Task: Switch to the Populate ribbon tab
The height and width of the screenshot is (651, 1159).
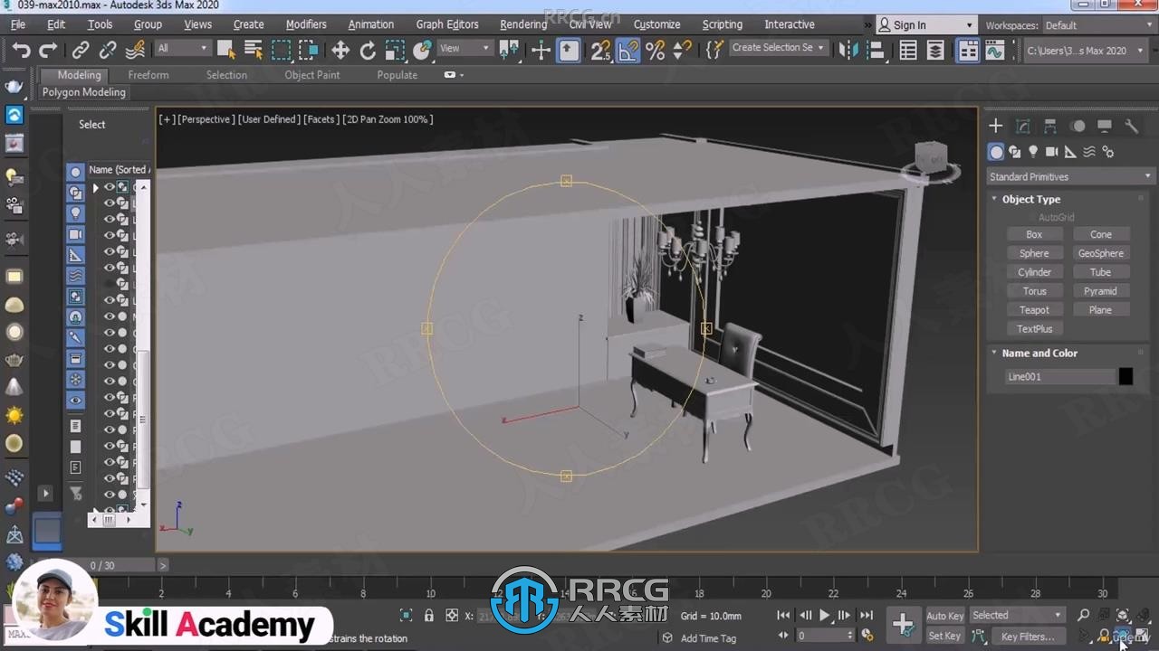Action: pos(398,75)
